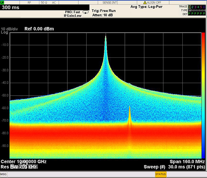Screen dimensions: 207x178
Task: Click the ALIGN OFF status text
Action: click(154, 3)
